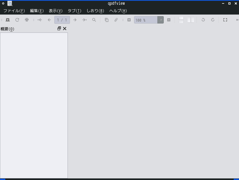Click the view toolbar handle before zoom in
This screenshot has width=239, height=180.
123,20
